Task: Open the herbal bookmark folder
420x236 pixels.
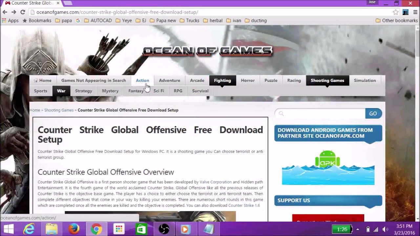Action: (213, 20)
